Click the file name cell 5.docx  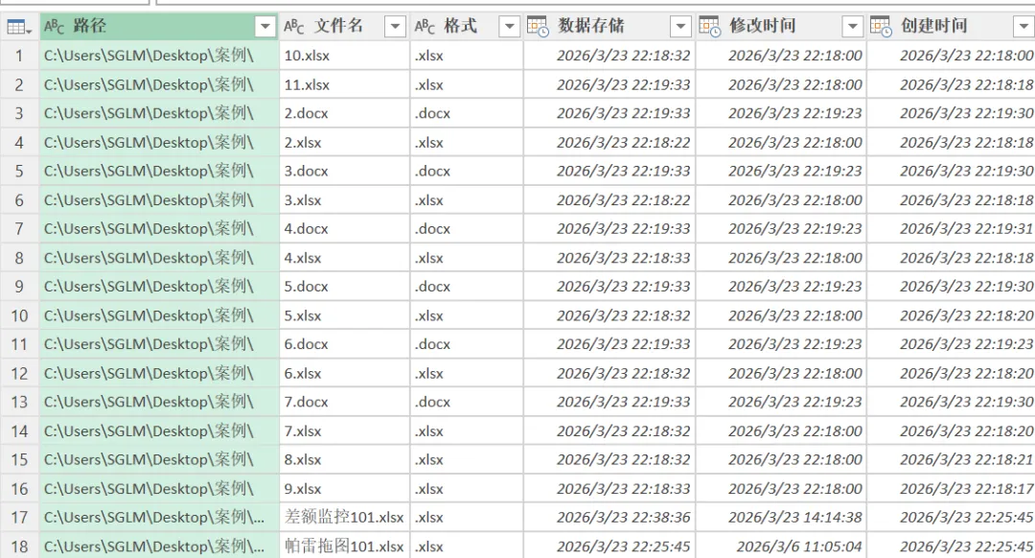coord(345,287)
